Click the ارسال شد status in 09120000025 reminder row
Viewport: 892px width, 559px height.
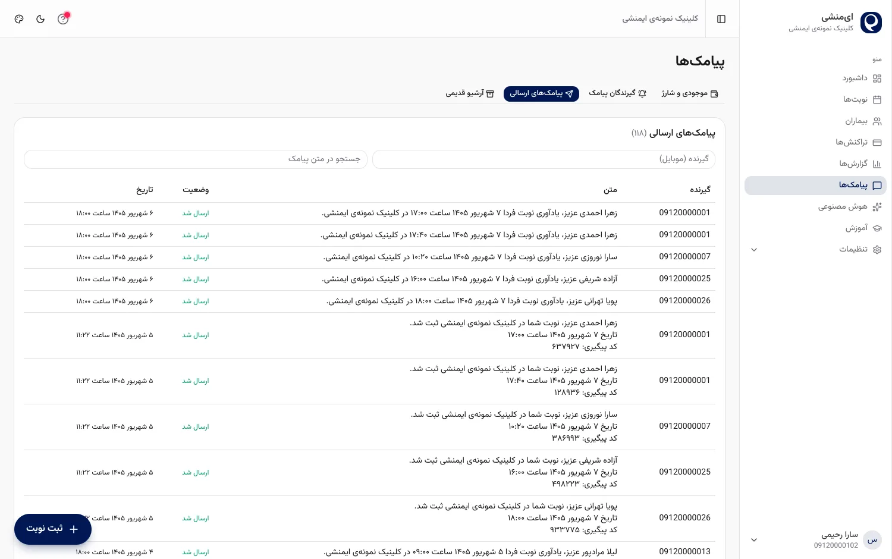click(196, 279)
